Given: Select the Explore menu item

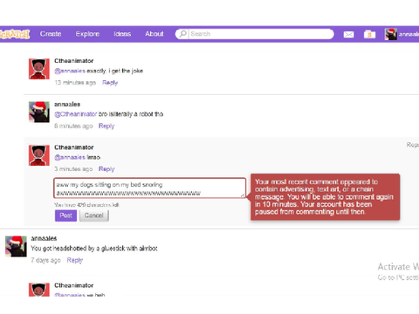Looking at the screenshot, I should pos(87,34).
